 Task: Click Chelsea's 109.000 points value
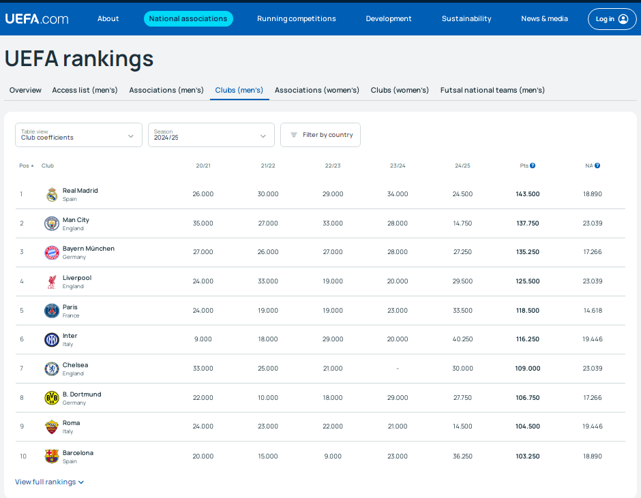click(528, 369)
